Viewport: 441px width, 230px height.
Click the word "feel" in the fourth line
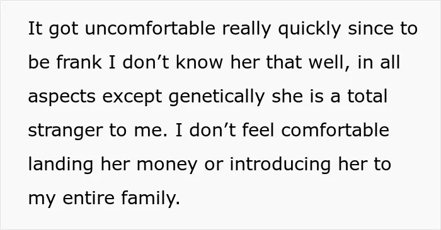tap(258, 130)
